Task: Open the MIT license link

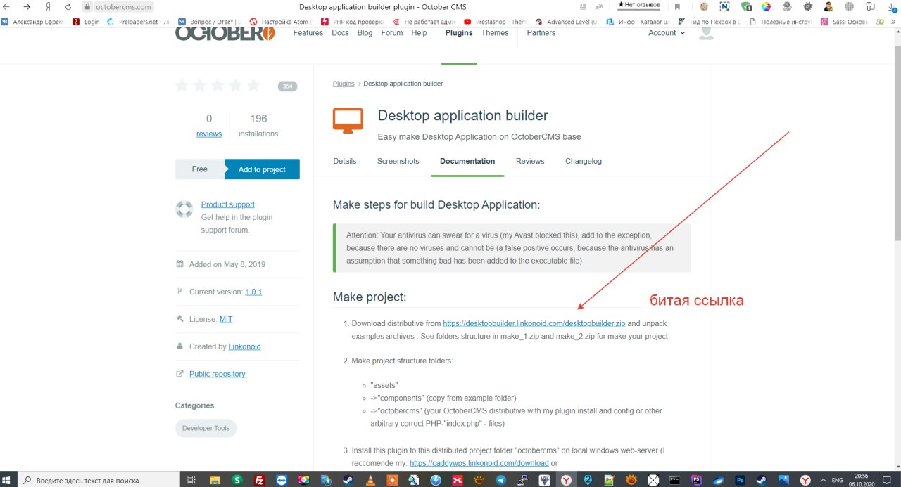Action: tap(226, 319)
